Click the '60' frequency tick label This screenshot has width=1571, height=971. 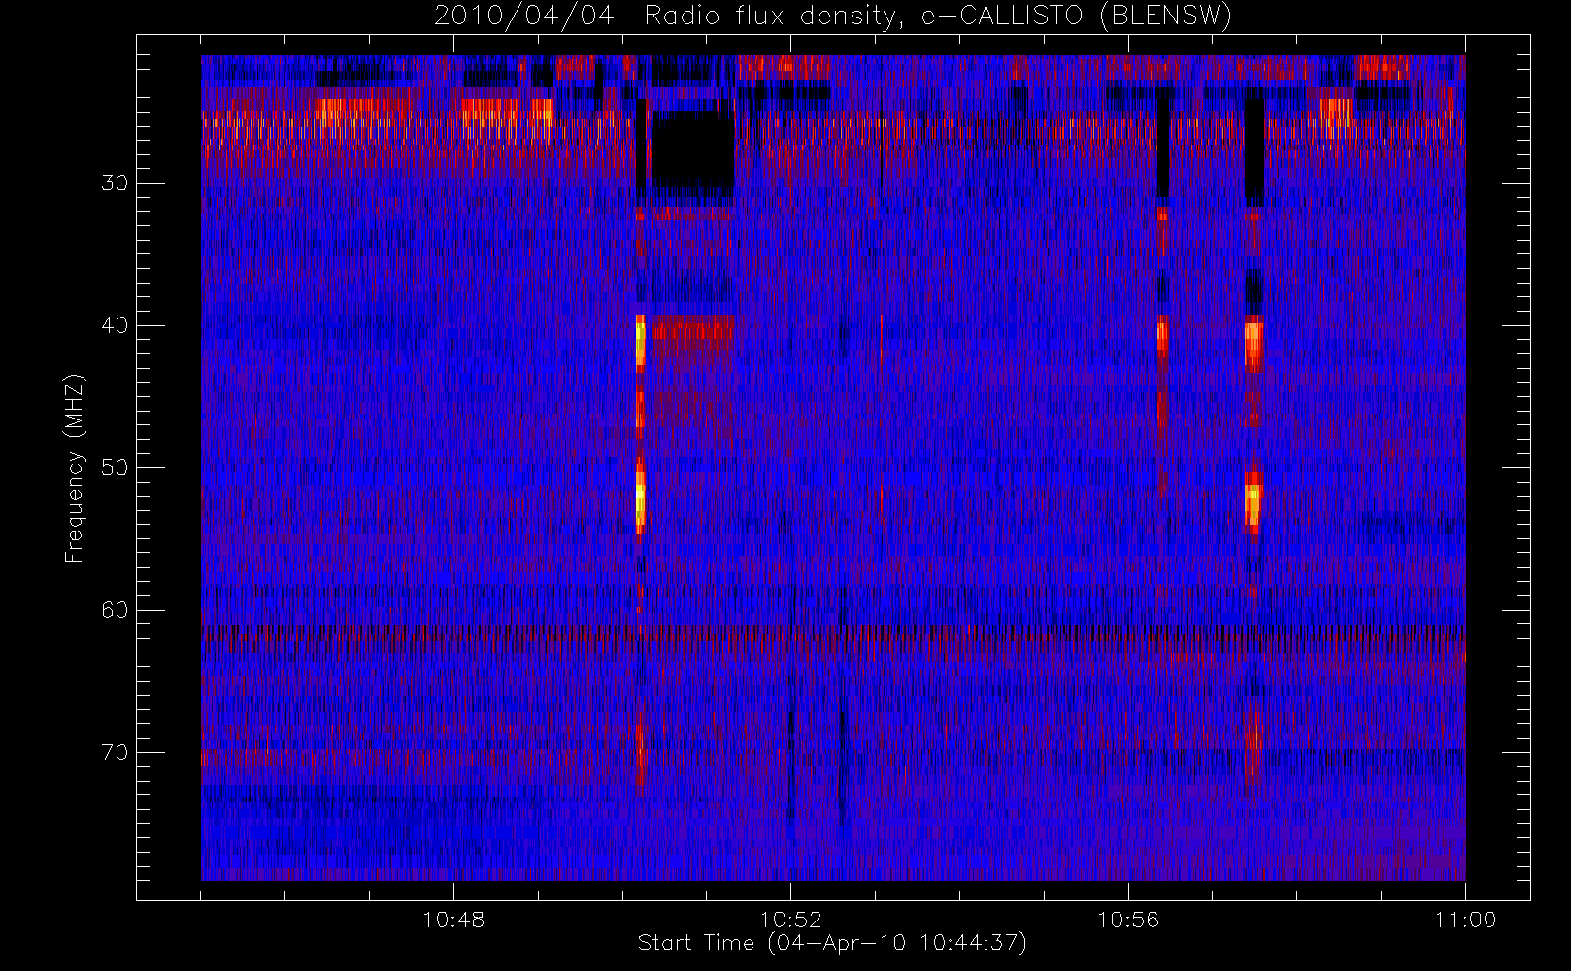115,610
